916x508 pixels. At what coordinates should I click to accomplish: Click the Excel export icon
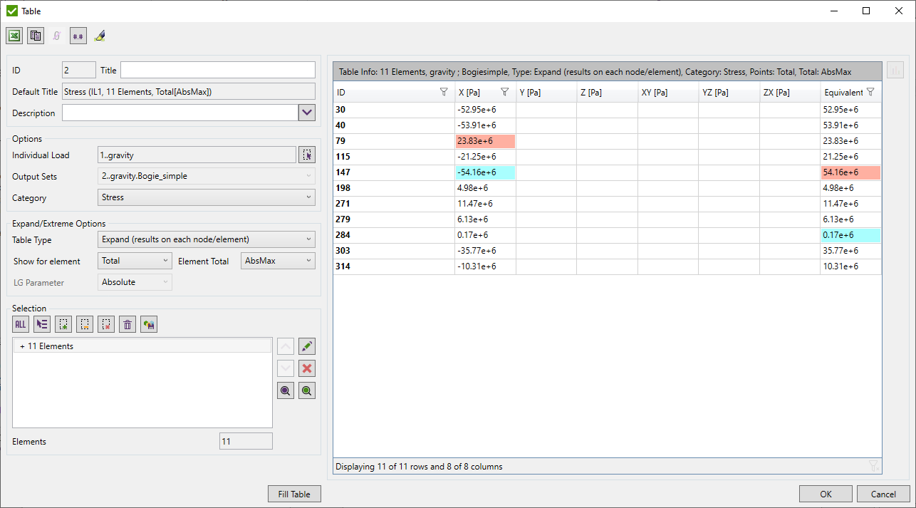[14, 36]
